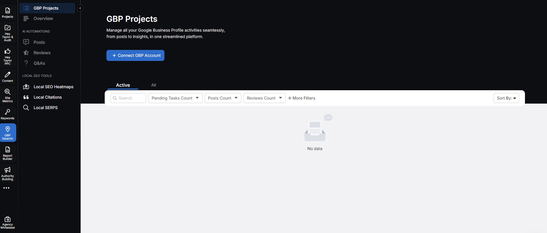This screenshot has height=233, width=547.
Task: Open Authority Building megaphone icon
Action: 8,173
